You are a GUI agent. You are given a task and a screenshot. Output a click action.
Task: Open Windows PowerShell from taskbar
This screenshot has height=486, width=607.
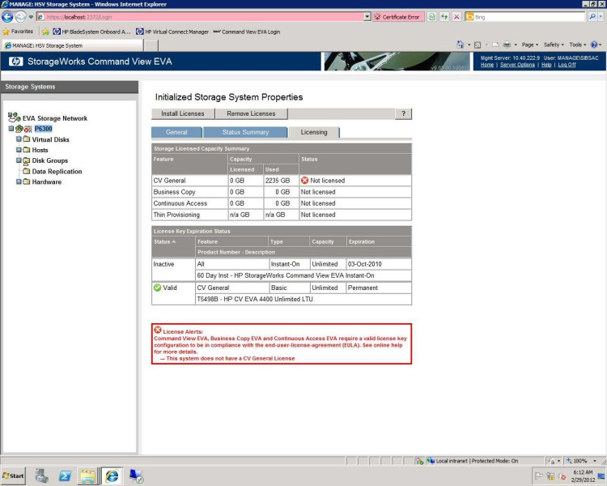(65, 475)
